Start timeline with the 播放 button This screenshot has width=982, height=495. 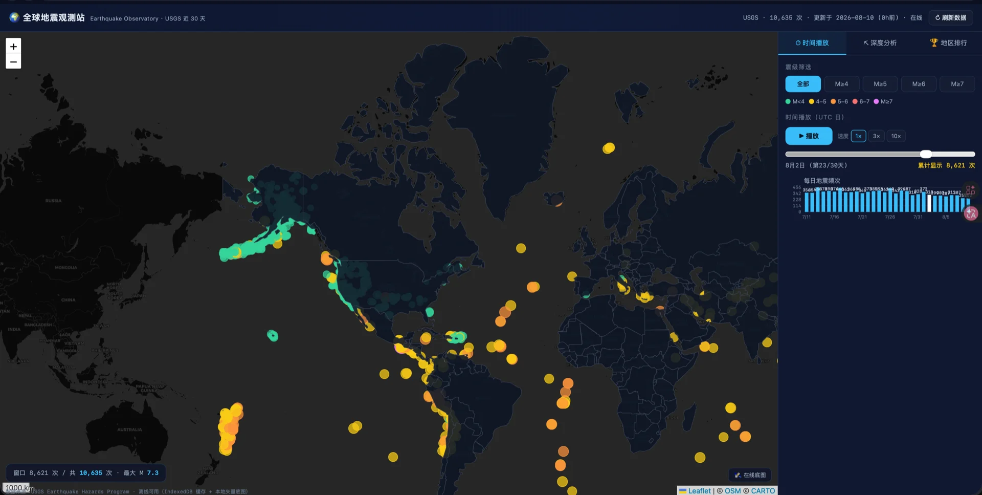(x=809, y=136)
